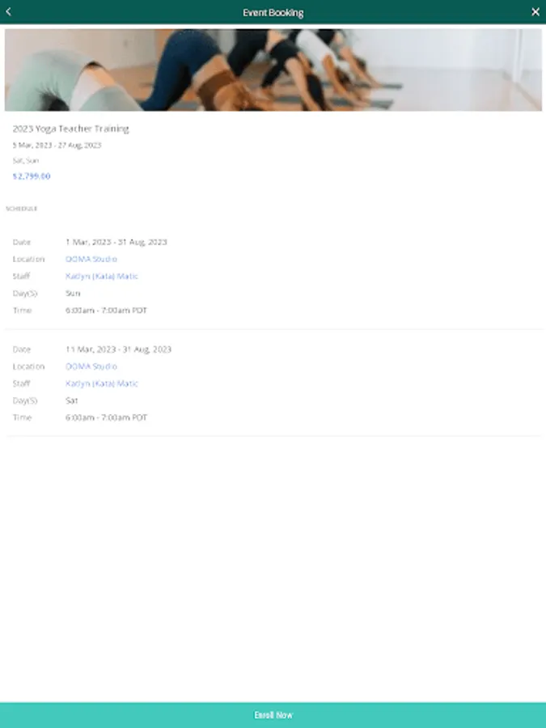Open DOMA Studio location in Saturday schedule
The image size is (546, 728).
pos(91,366)
